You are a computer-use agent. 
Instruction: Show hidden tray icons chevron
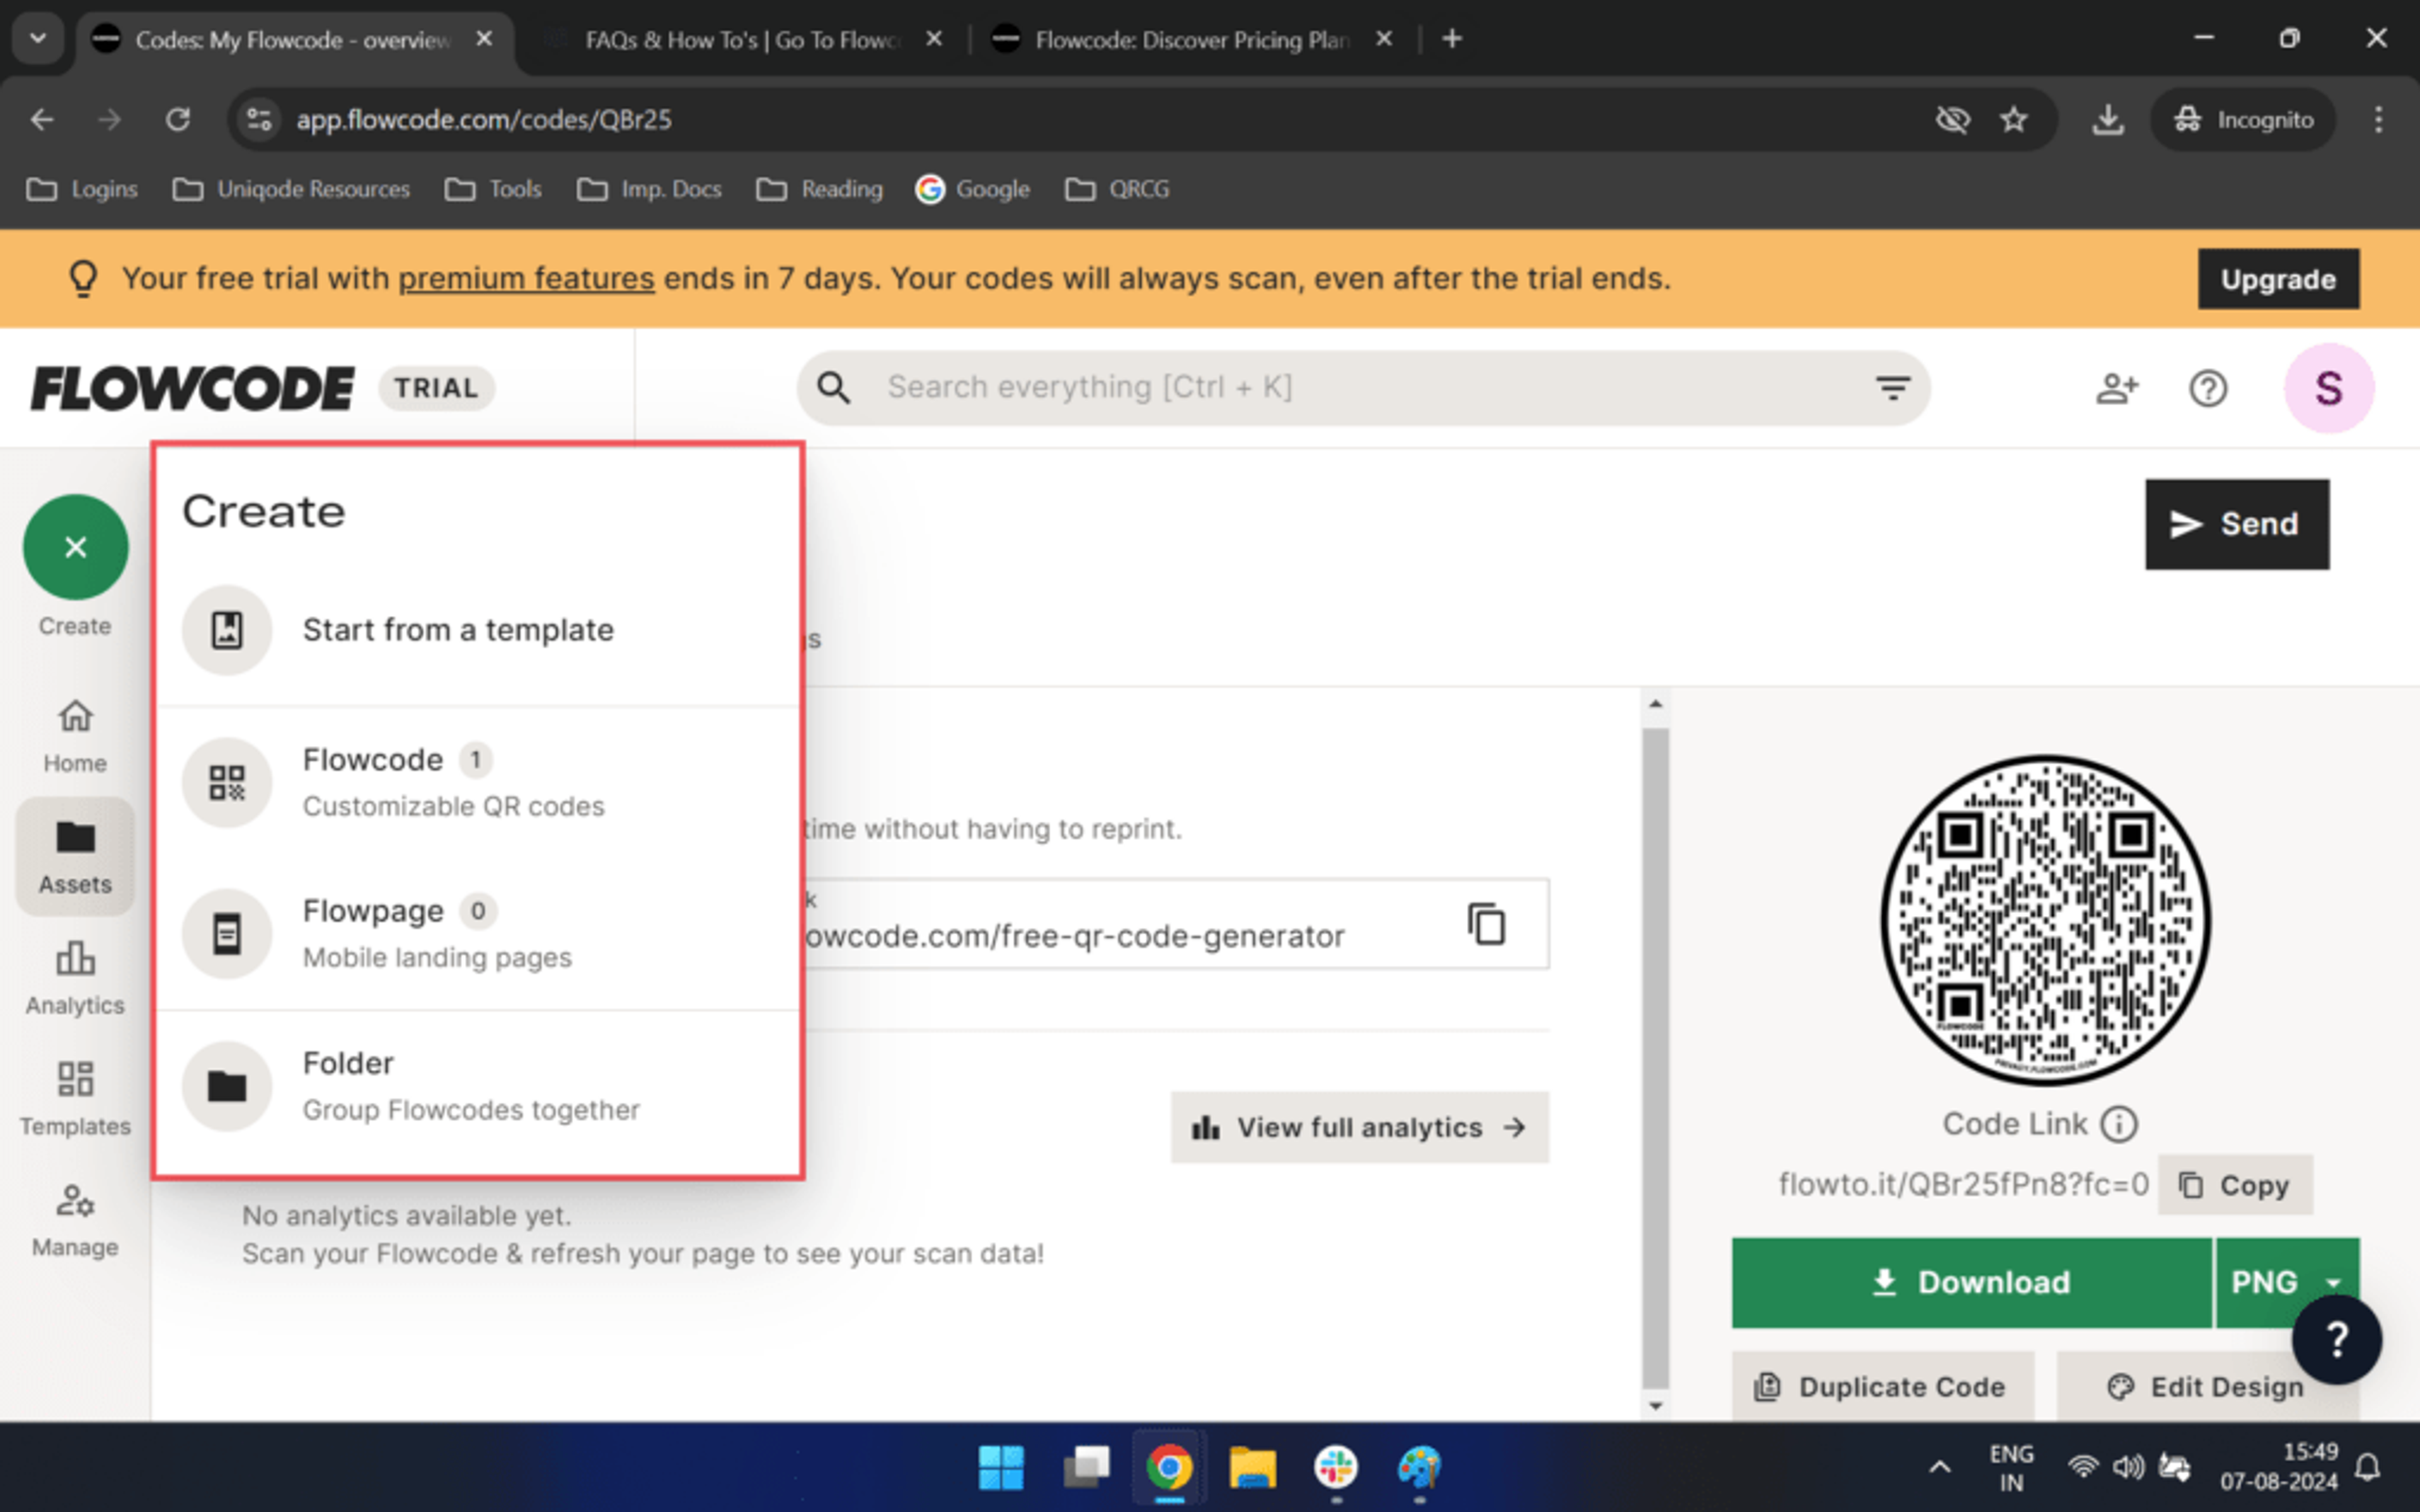(x=1939, y=1467)
